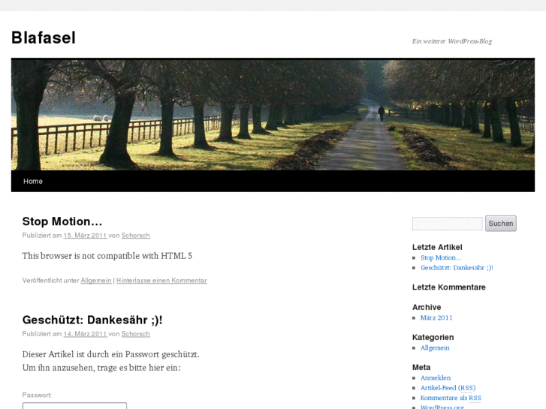Open the Stop Motion… post title
Image resolution: width=546 pixels, height=409 pixels.
pyautogui.click(x=62, y=221)
